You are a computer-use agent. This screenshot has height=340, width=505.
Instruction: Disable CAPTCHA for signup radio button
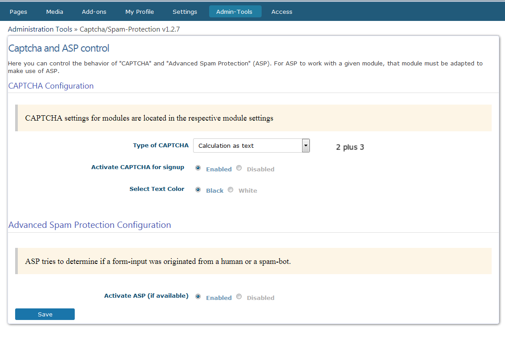(239, 168)
